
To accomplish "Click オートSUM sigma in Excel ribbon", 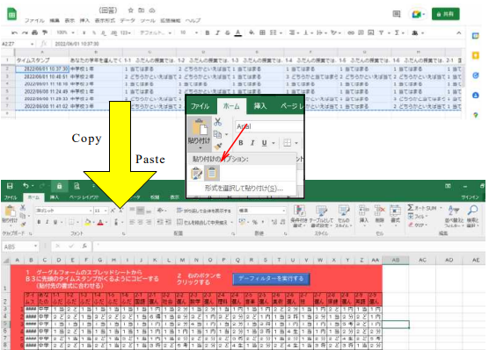I will [422, 208].
